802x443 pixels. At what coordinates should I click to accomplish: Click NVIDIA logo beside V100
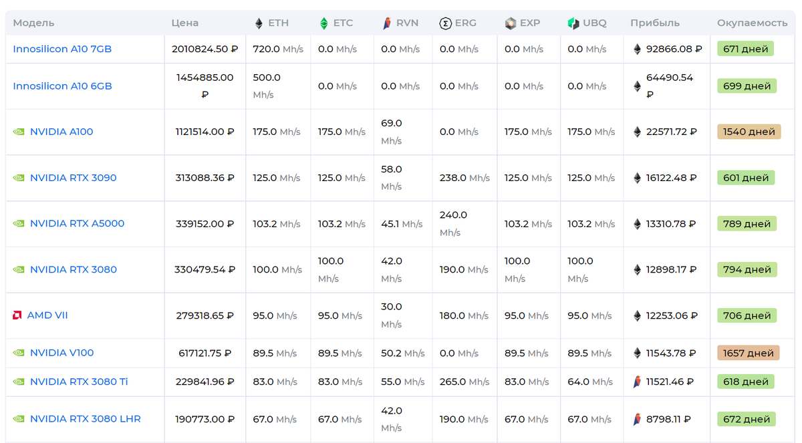tap(19, 353)
